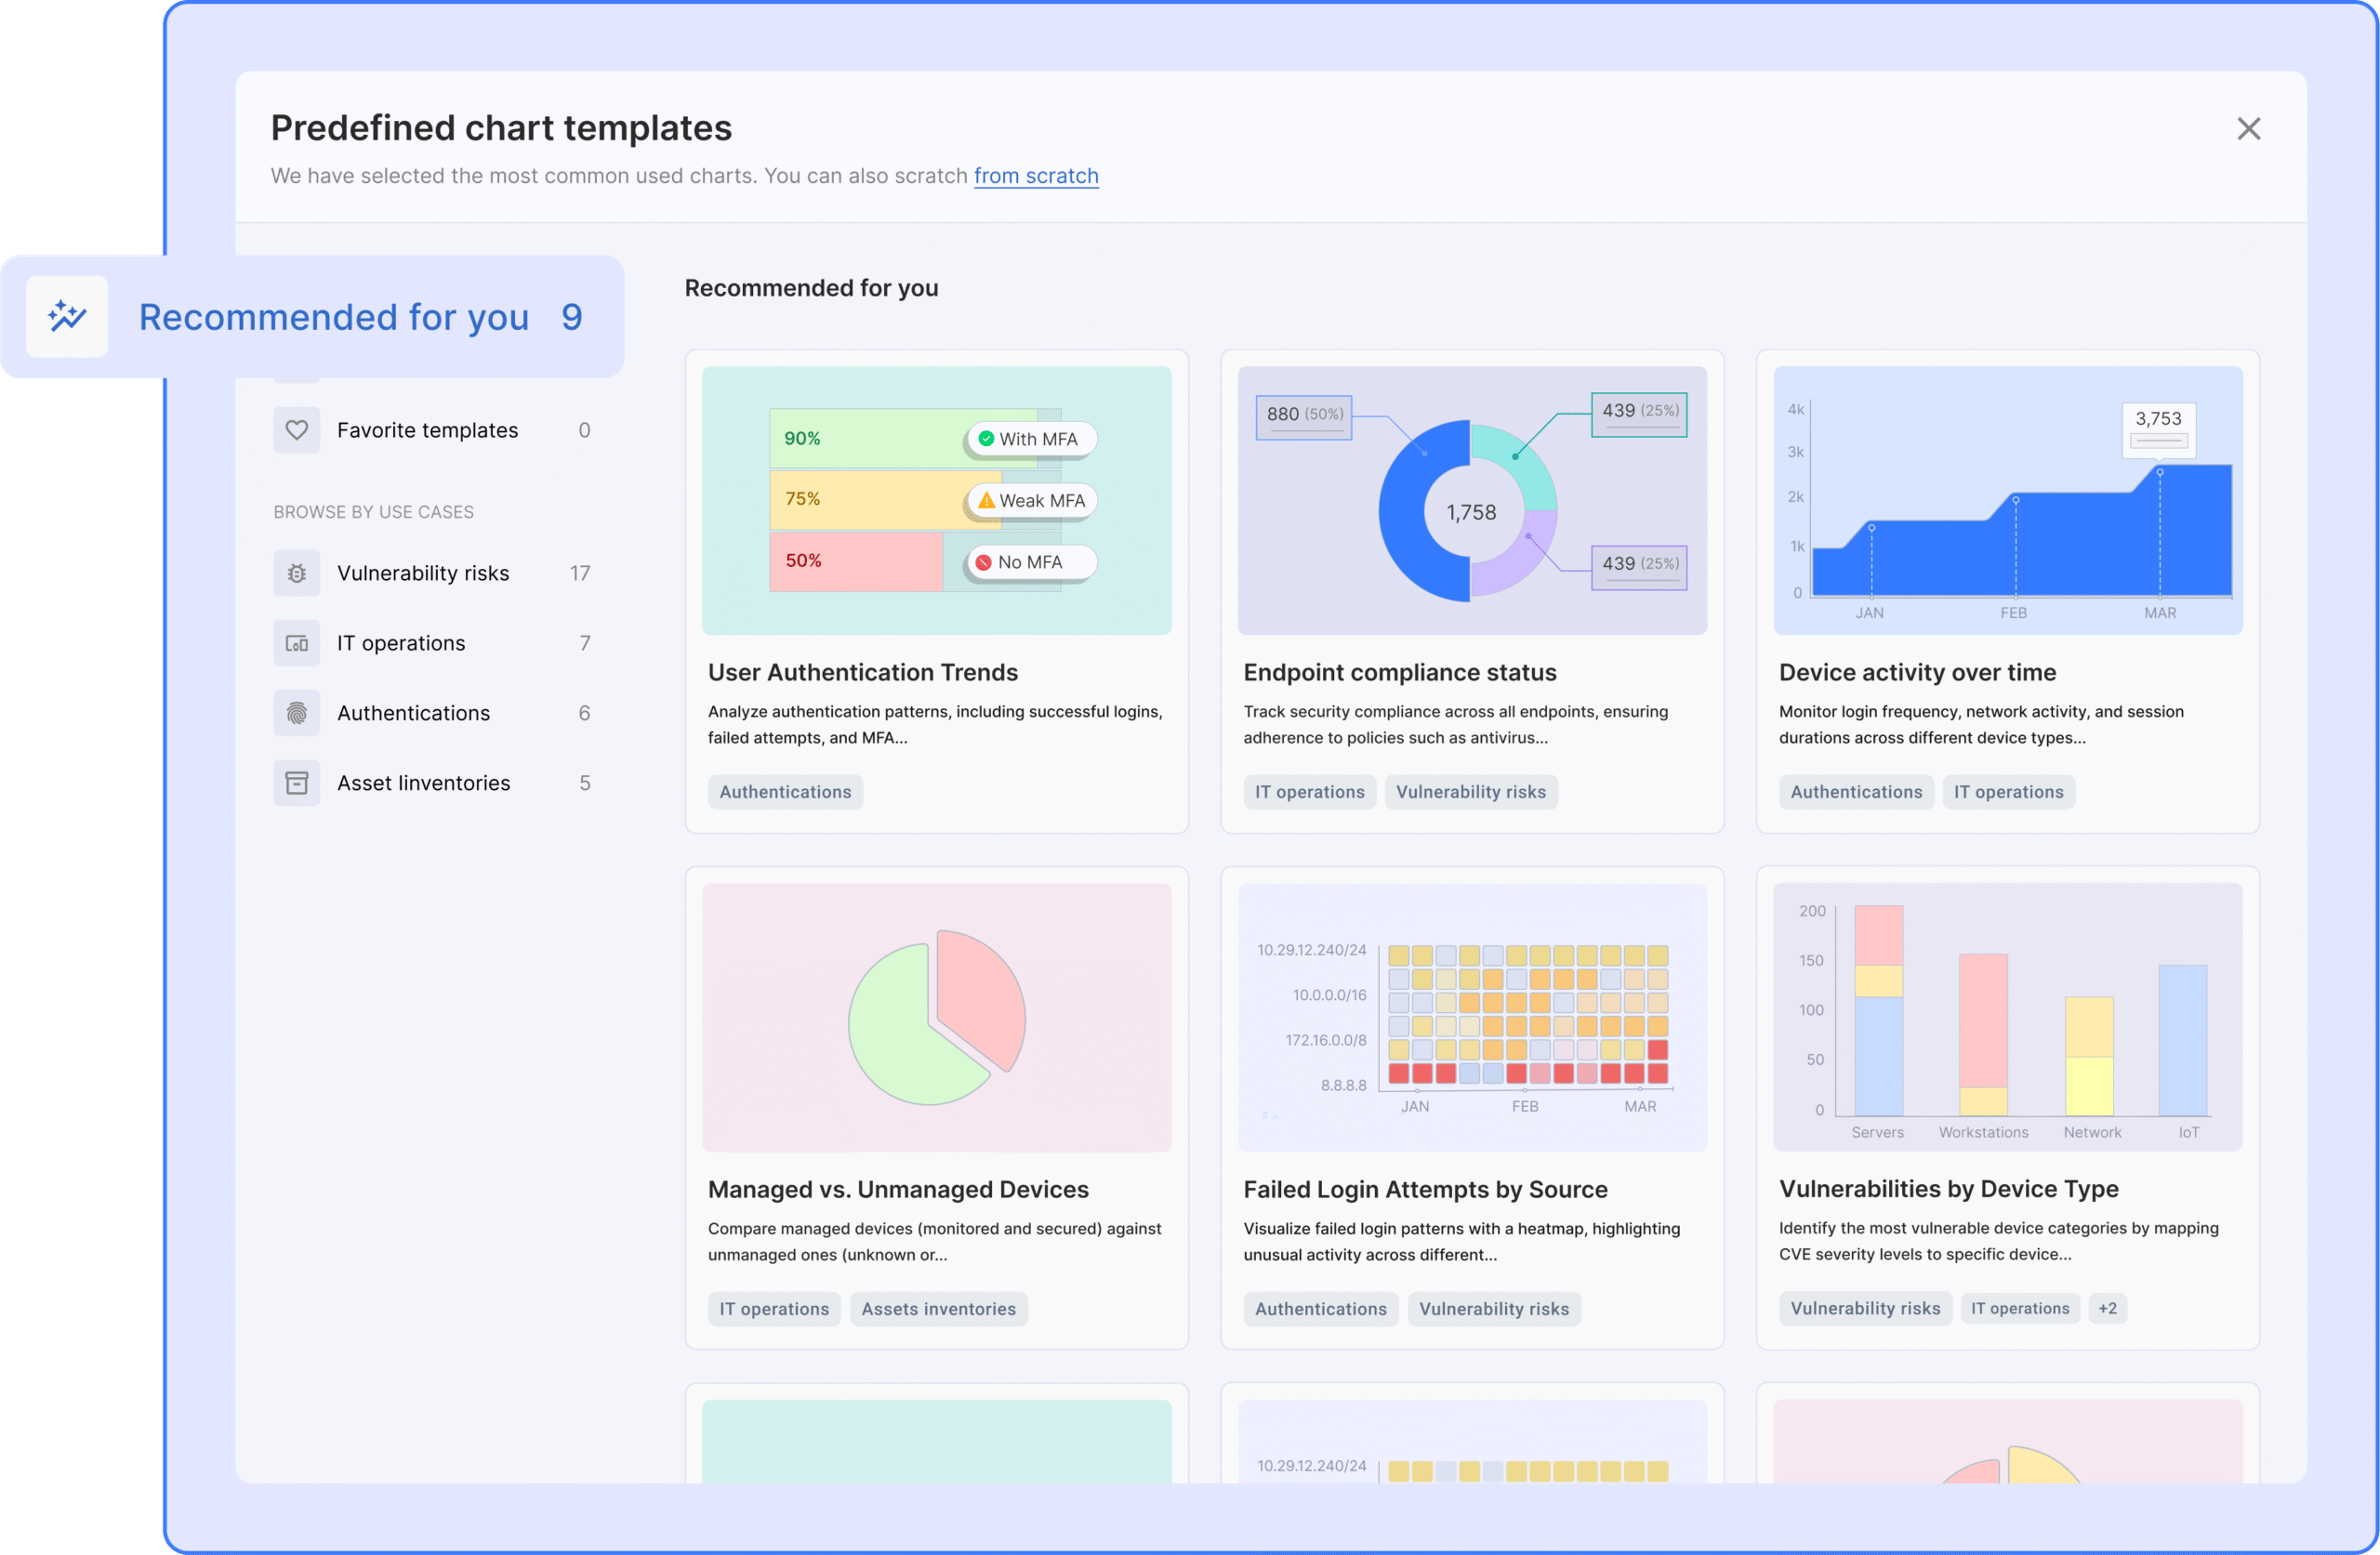Click the 1,758 donut center value
The height and width of the screenshot is (1555, 2380).
coord(1471,512)
